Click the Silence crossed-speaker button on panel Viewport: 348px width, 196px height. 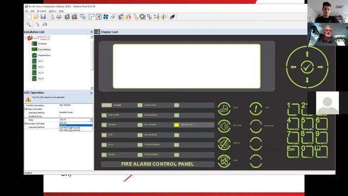(x=224, y=144)
